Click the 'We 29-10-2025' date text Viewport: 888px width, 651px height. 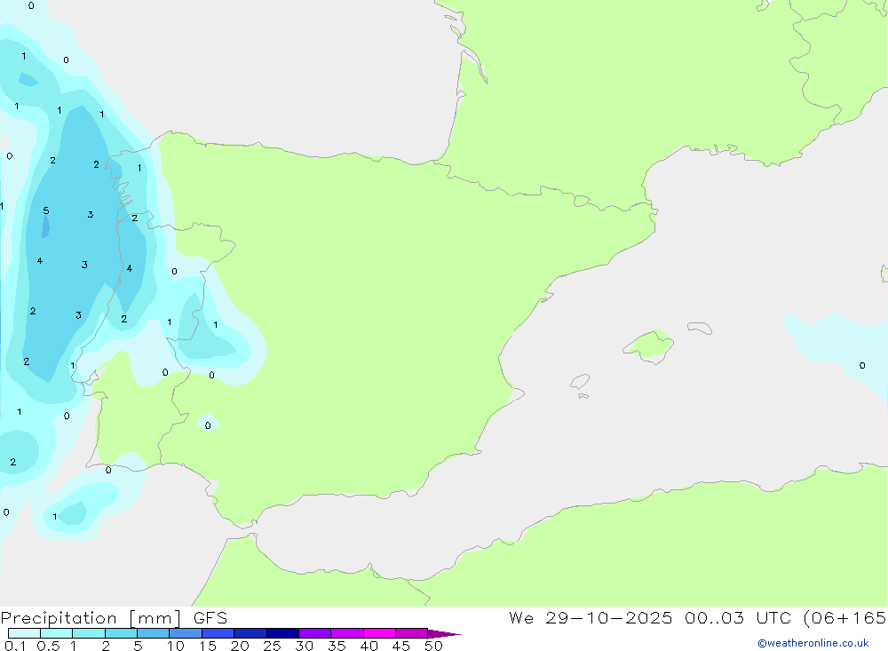pos(591,617)
